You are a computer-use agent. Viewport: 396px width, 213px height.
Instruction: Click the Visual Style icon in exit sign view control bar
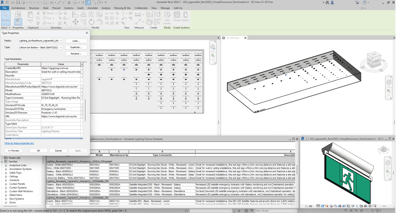click(322, 206)
